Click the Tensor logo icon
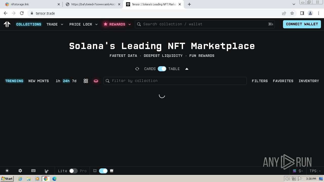Image resolution: width=324 pixels, height=182 pixels. coord(7,24)
